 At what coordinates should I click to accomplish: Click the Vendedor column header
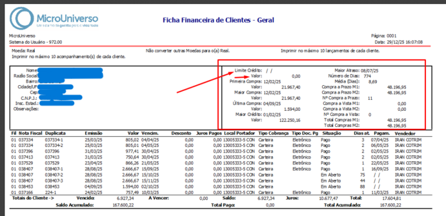pos(405,133)
